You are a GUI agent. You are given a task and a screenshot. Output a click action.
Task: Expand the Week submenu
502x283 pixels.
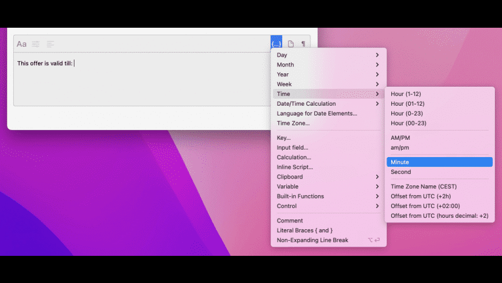point(328,84)
